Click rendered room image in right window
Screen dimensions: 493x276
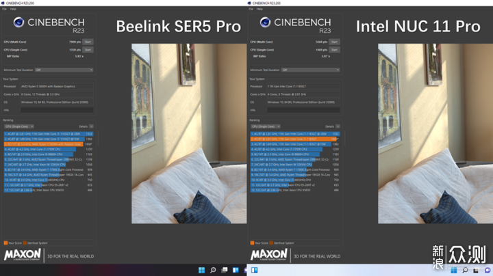tap(435, 134)
